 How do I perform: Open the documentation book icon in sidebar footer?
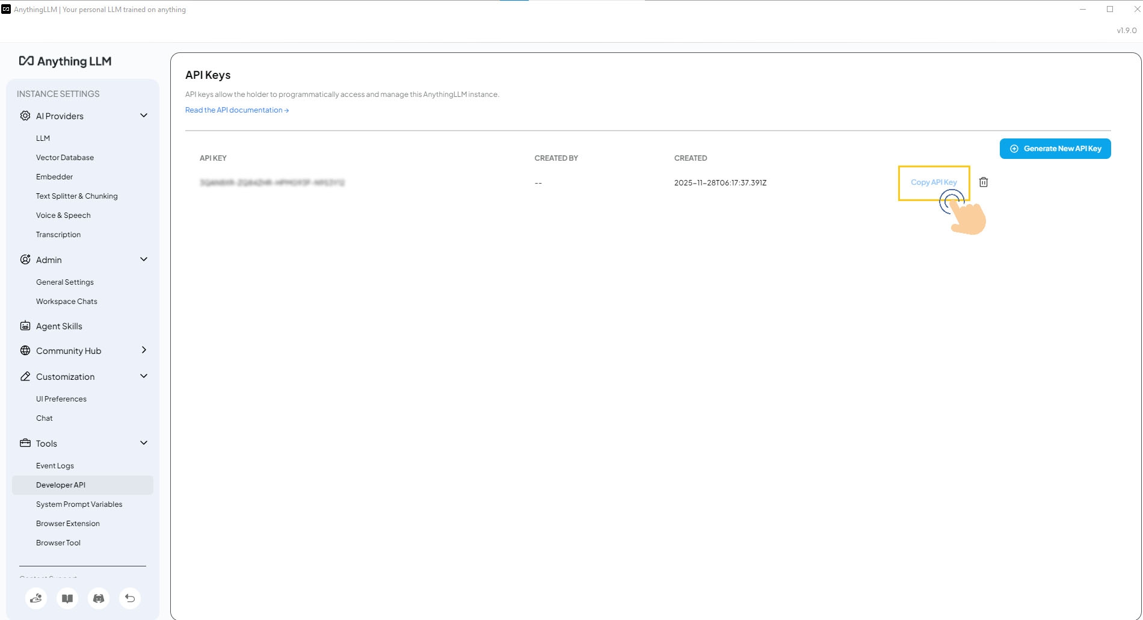pyautogui.click(x=67, y=598)
